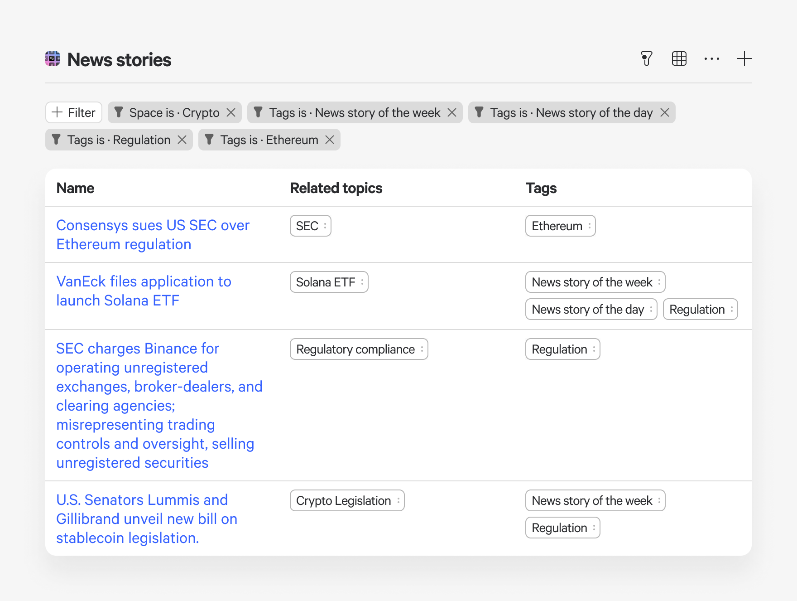Open VanEck Solana ETF application story

point(144,291)
